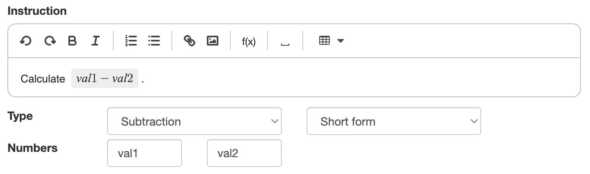This screenshot has height=174, width=590.
Task: Click the word Calculate in the editor
Action: [x=43, y=79]
